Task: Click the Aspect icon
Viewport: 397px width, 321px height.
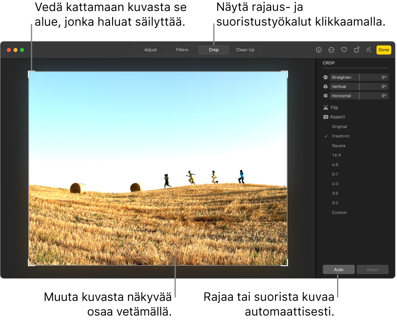Action: [x=326, y=117]
